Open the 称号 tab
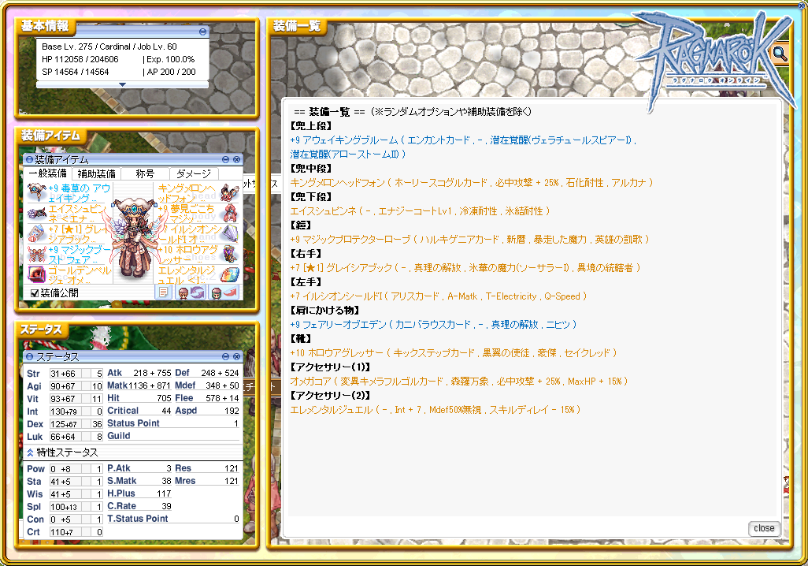This screenshot has height=566, width=808. pyautogui.click(x=144, y=173)
